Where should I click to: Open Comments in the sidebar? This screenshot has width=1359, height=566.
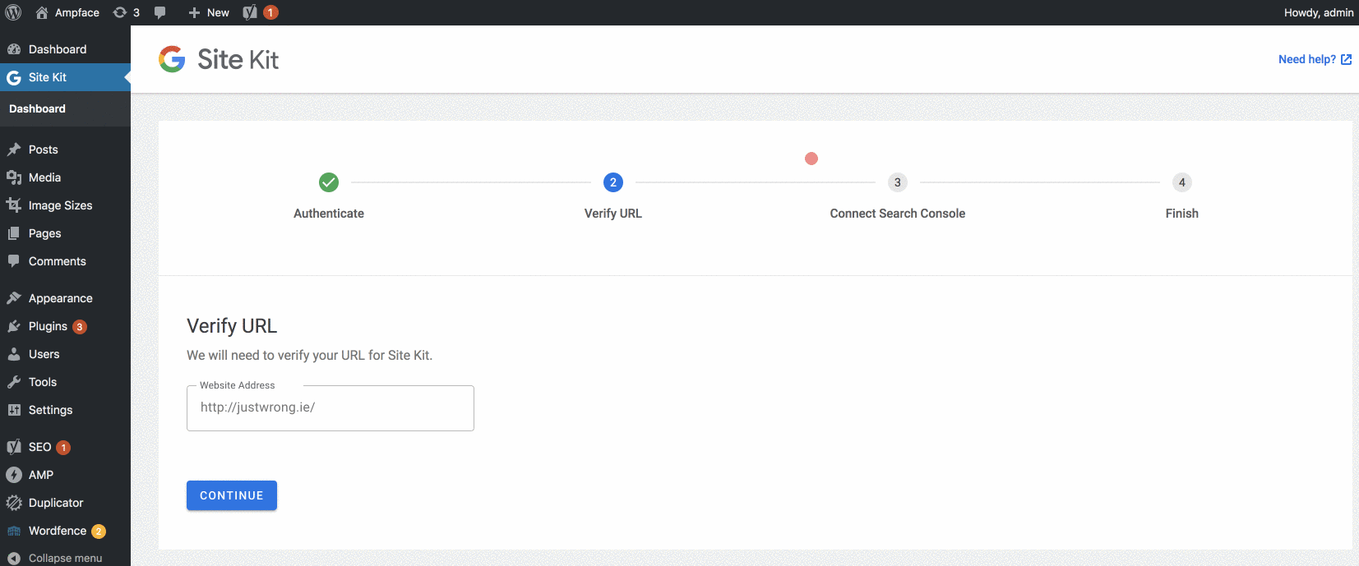[x=65, y=261]
